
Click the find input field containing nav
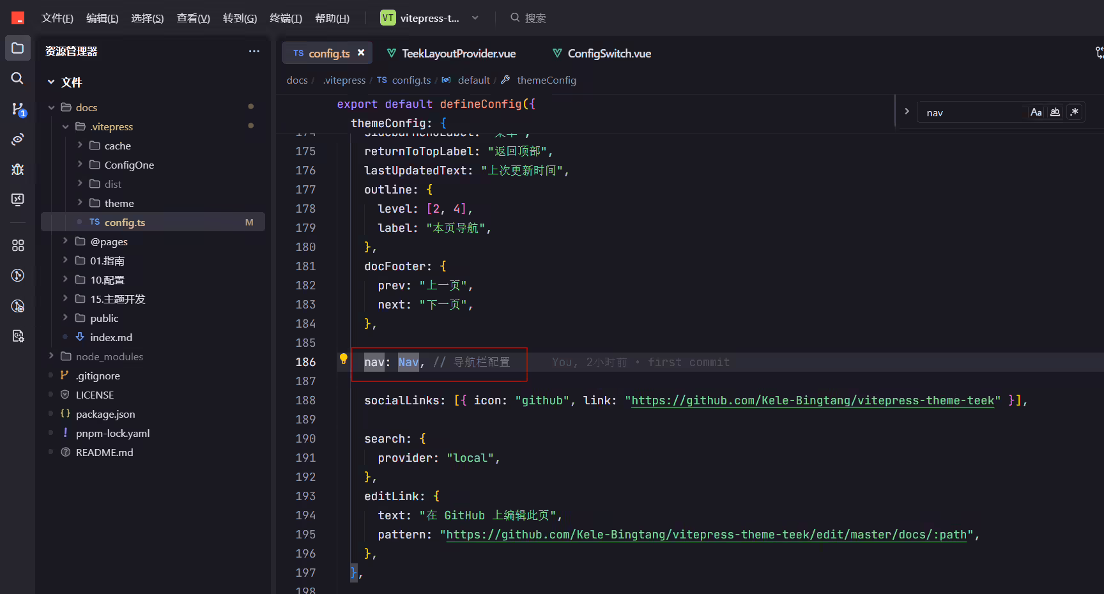(x=972, y=112)
